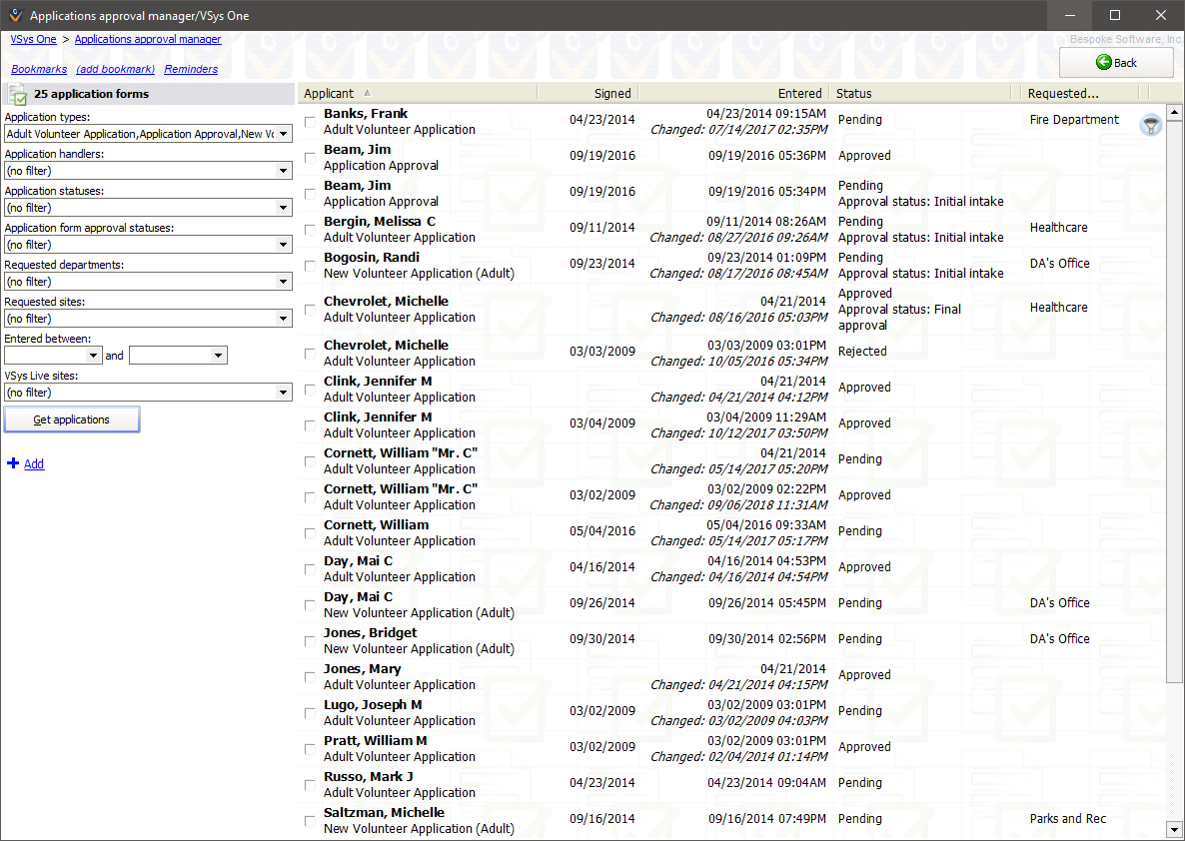Screen dimensions: 1185x841
Task: Click the VSys One breadcrumb link
Action: (x=33, y=39)
